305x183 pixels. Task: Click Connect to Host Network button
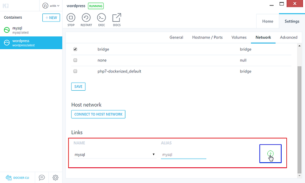click(98, 114)
